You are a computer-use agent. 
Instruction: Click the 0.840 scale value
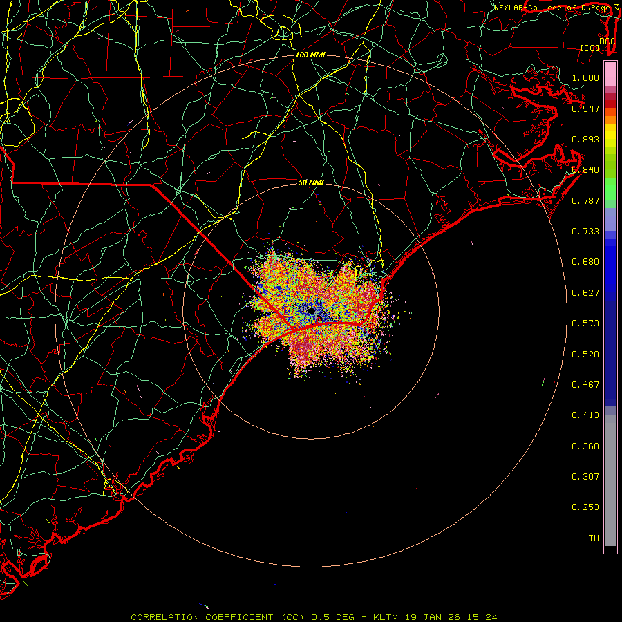585,170
